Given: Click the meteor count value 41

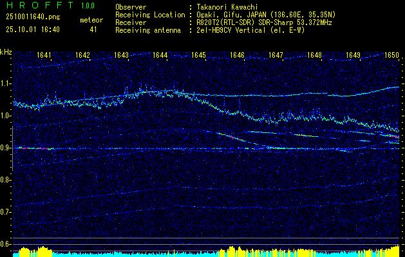Looking at the screenshot, I should tap(93, 30).
